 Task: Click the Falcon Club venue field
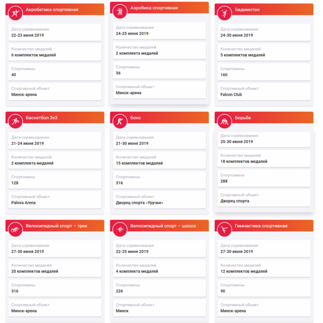point(264,92)
